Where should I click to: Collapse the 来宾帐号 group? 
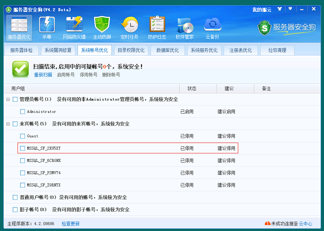[x=8, y=124]
